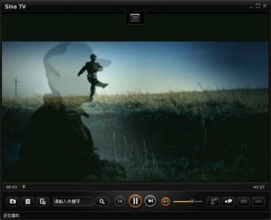Viewport: 271px width, 220px height.
Task: Click the volume slider knob
Action: click(x=192, y=201)
